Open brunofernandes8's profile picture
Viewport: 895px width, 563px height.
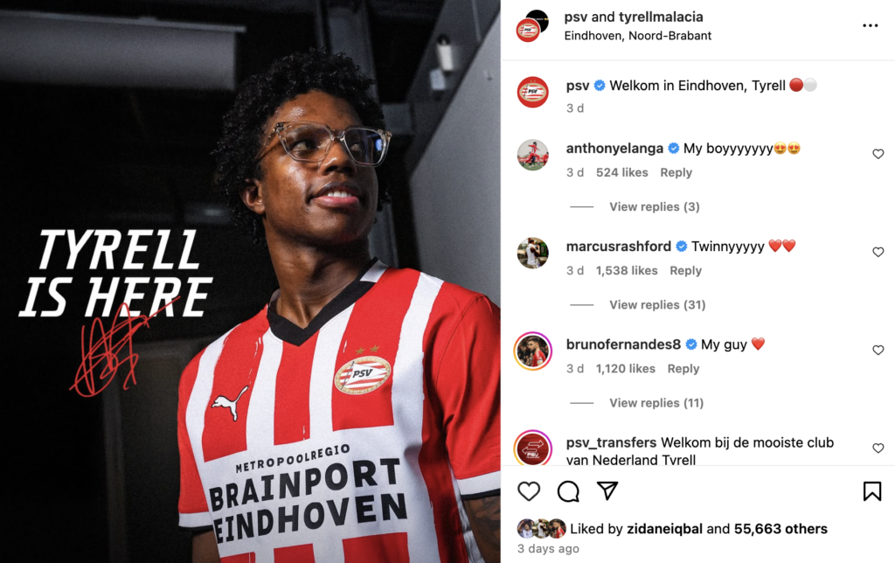click(532, 351)
